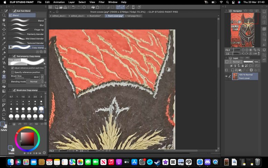Enable Specify reference position checkbox
This screenshot has width=268, height=168.
tap(12, 72)
